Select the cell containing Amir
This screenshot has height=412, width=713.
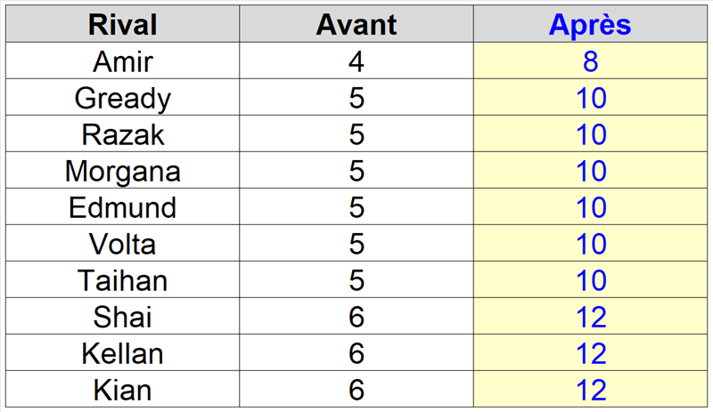[123, 62]
